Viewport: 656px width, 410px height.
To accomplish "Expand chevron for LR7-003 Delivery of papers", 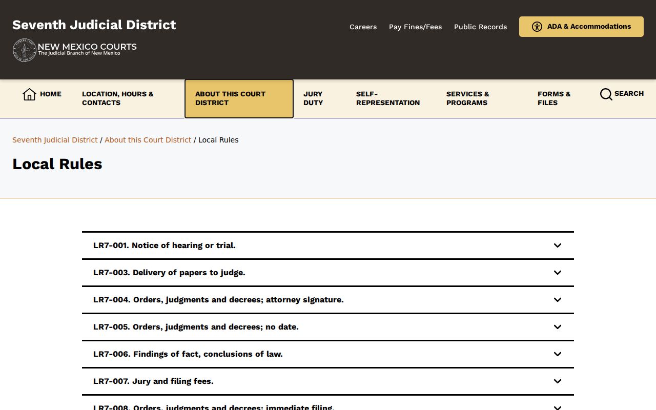I will [x=558, y=273].
